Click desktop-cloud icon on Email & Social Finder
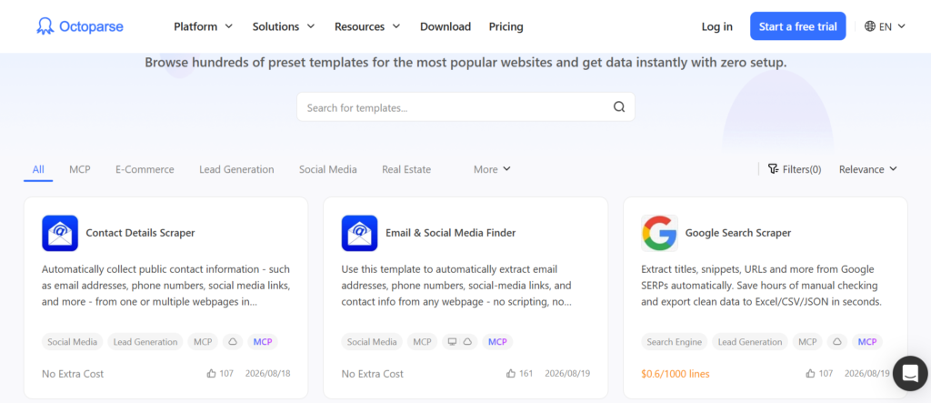 click(x=459, y=342)
